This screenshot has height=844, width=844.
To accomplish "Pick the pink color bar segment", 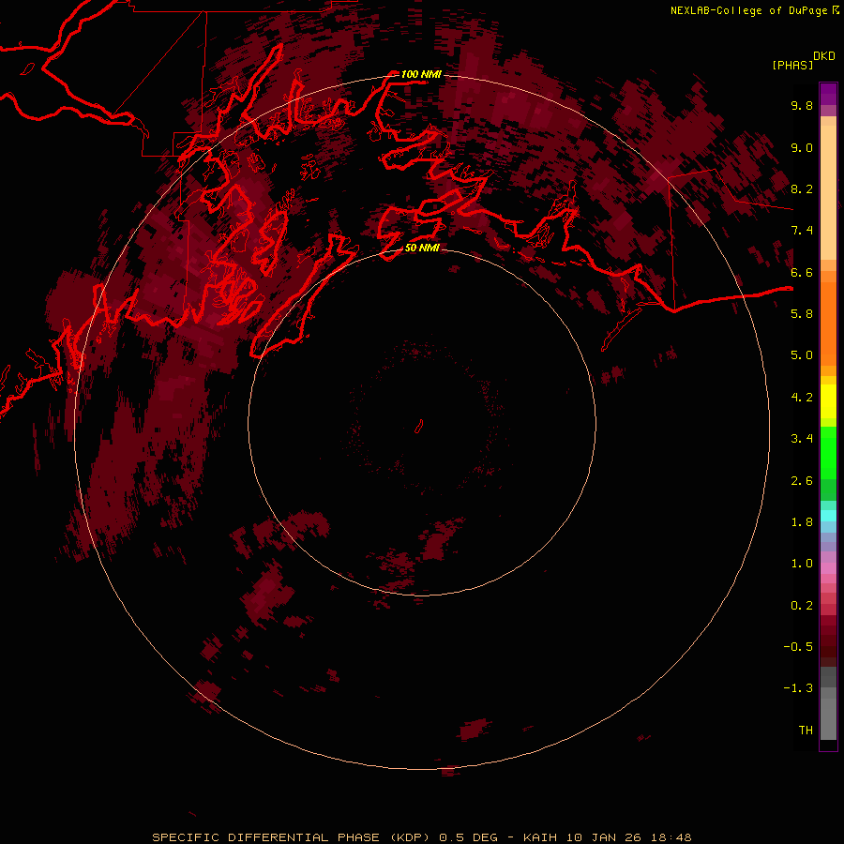I will (x=828, y=568).
